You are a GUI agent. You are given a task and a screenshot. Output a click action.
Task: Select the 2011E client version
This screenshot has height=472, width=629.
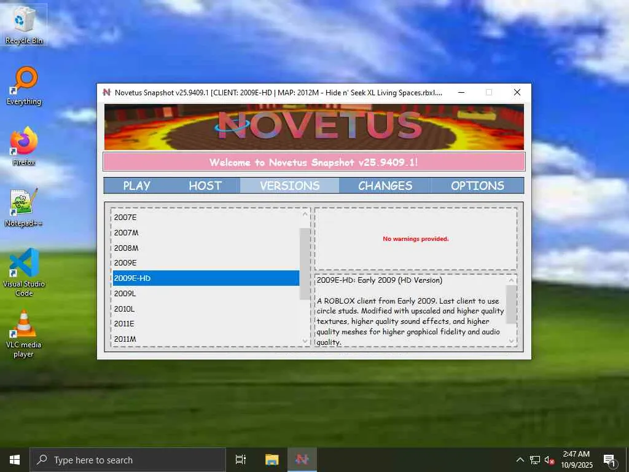point(206,323)
